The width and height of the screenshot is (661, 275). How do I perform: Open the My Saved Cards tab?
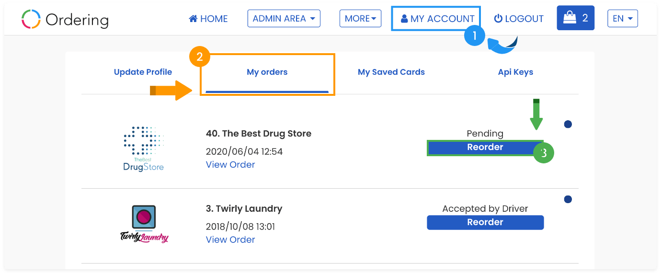[x=391, y=72]
